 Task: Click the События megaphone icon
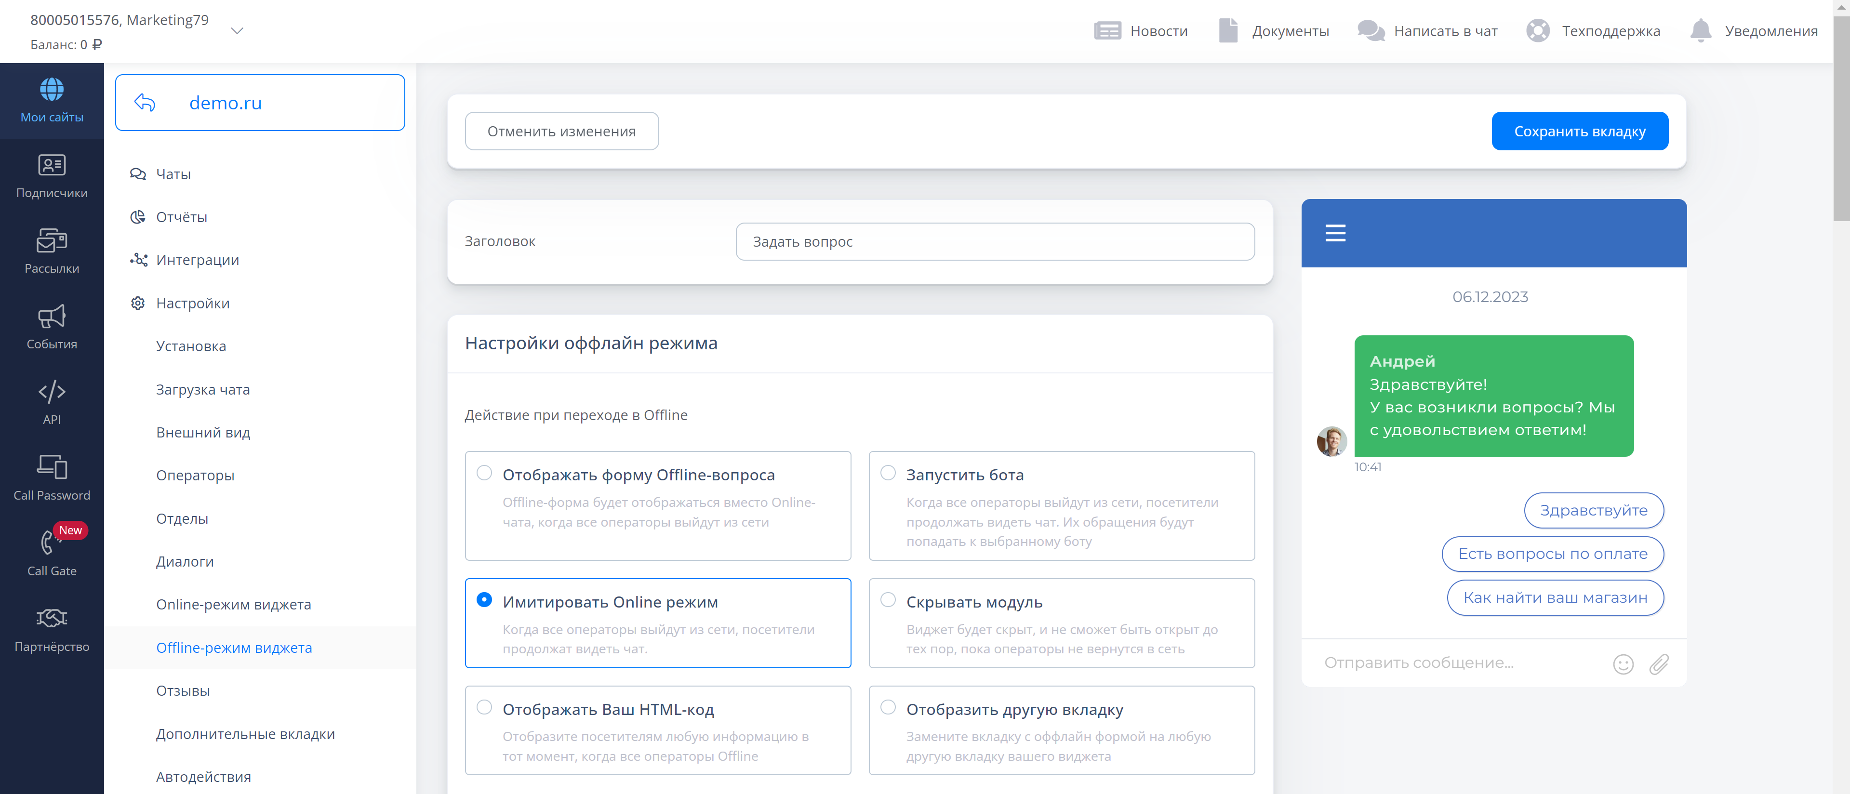pos(52,317)
